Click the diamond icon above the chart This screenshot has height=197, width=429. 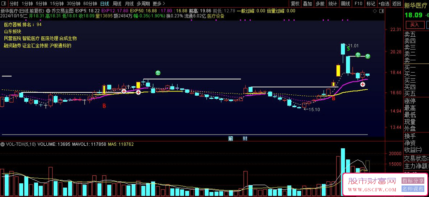click(375, 11)
